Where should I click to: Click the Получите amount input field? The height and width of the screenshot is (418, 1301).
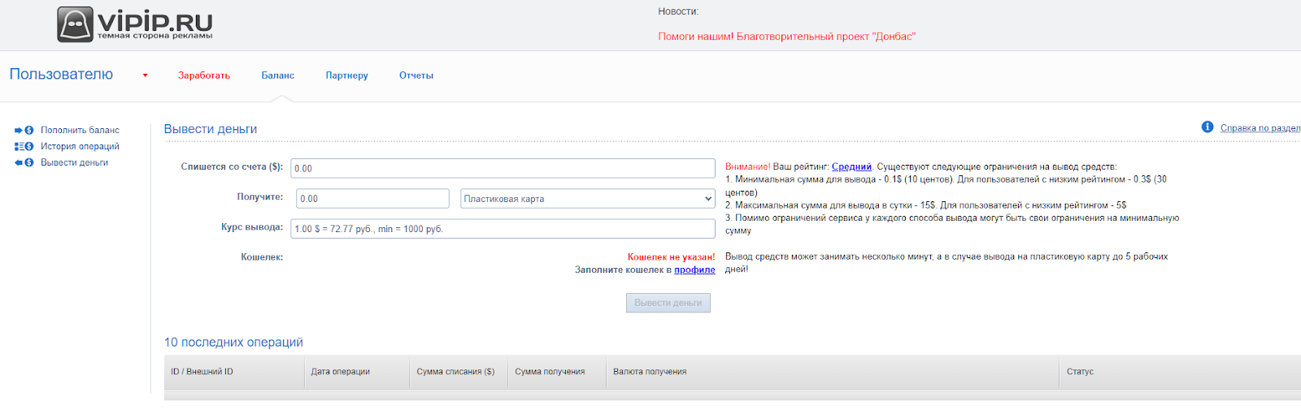tap(372, 199)
